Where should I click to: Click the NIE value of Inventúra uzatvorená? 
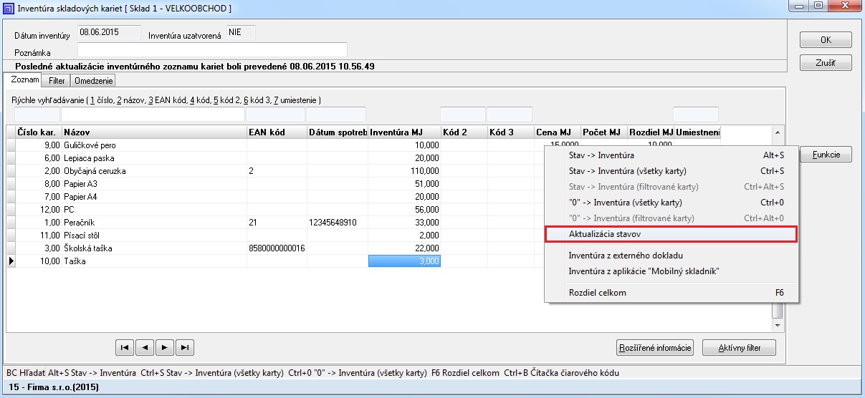(x=241, y=32)
